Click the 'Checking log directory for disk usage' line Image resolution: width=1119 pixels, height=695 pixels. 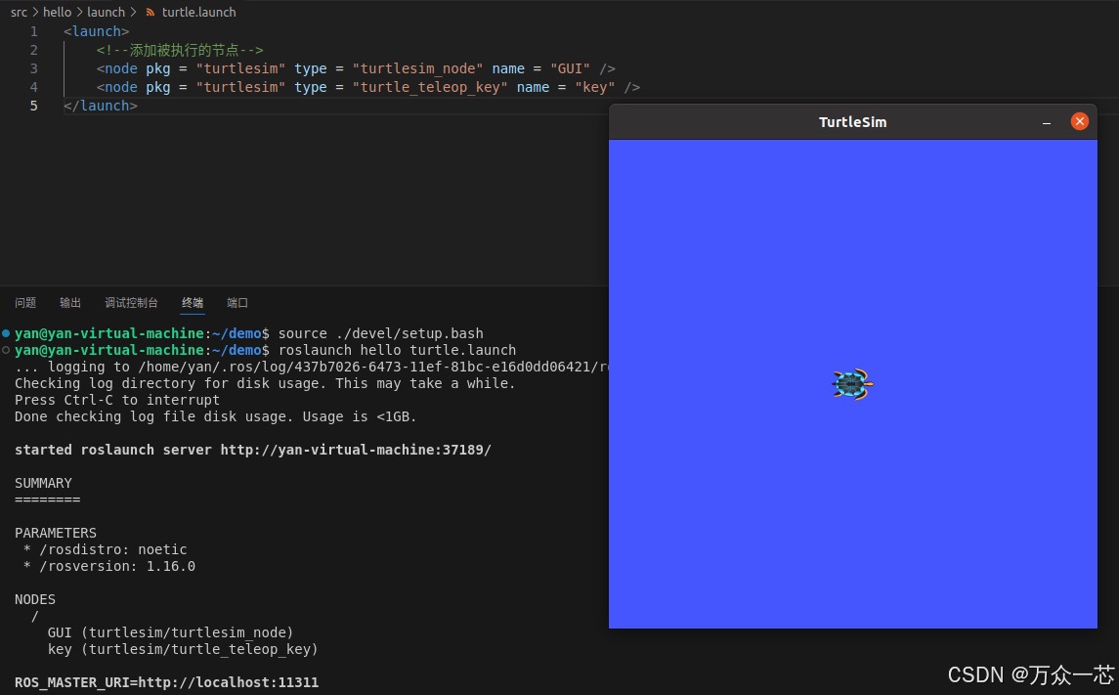pos(265,383)
